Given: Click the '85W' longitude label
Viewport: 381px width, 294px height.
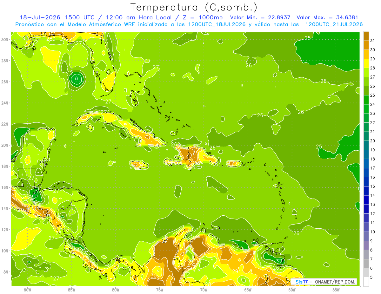Looking at the screenshot, I should (71, 290).
